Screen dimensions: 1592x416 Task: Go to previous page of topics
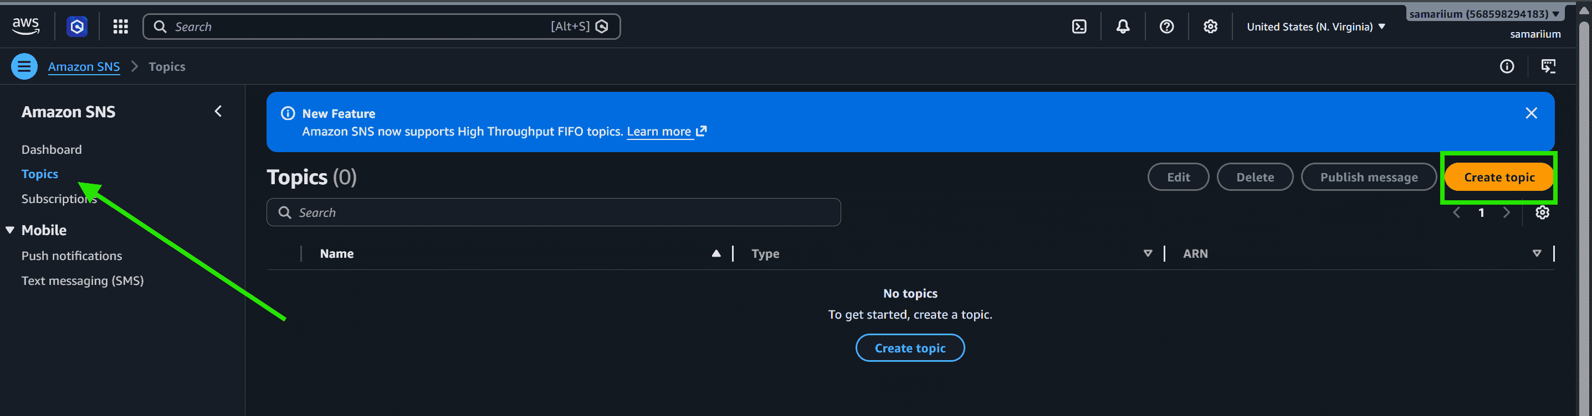[x=1456, y=212]
